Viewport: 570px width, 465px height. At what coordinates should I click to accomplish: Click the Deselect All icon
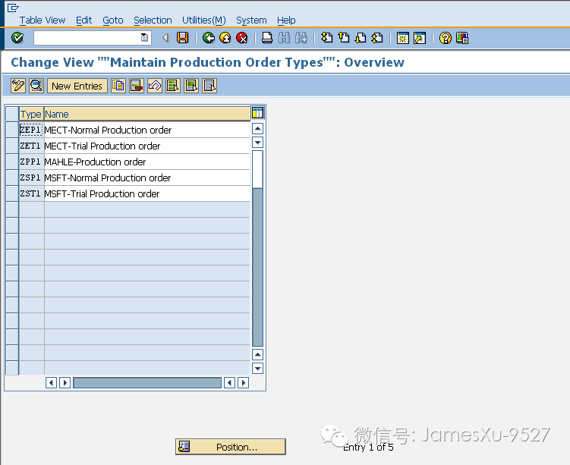[x=209, y=86]
